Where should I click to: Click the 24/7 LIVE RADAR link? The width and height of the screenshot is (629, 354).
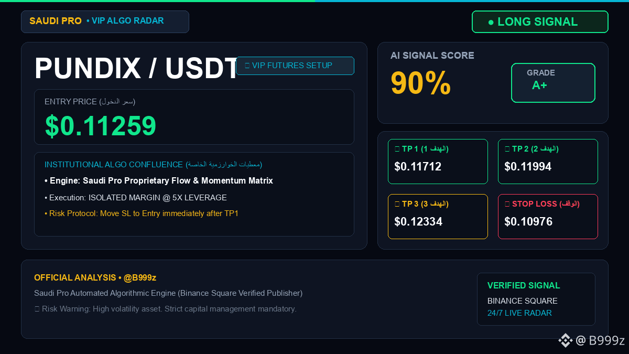click(519, 313)
